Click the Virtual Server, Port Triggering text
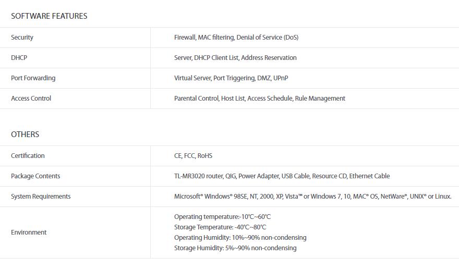The width and height of the screenshot is (459, 269). [231, 78]
